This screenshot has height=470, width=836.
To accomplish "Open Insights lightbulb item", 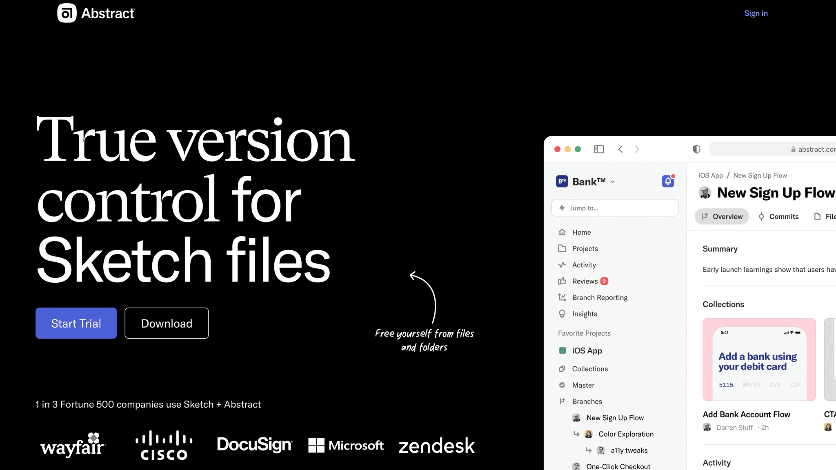I will pyautogui.click(x=584, y=314).
